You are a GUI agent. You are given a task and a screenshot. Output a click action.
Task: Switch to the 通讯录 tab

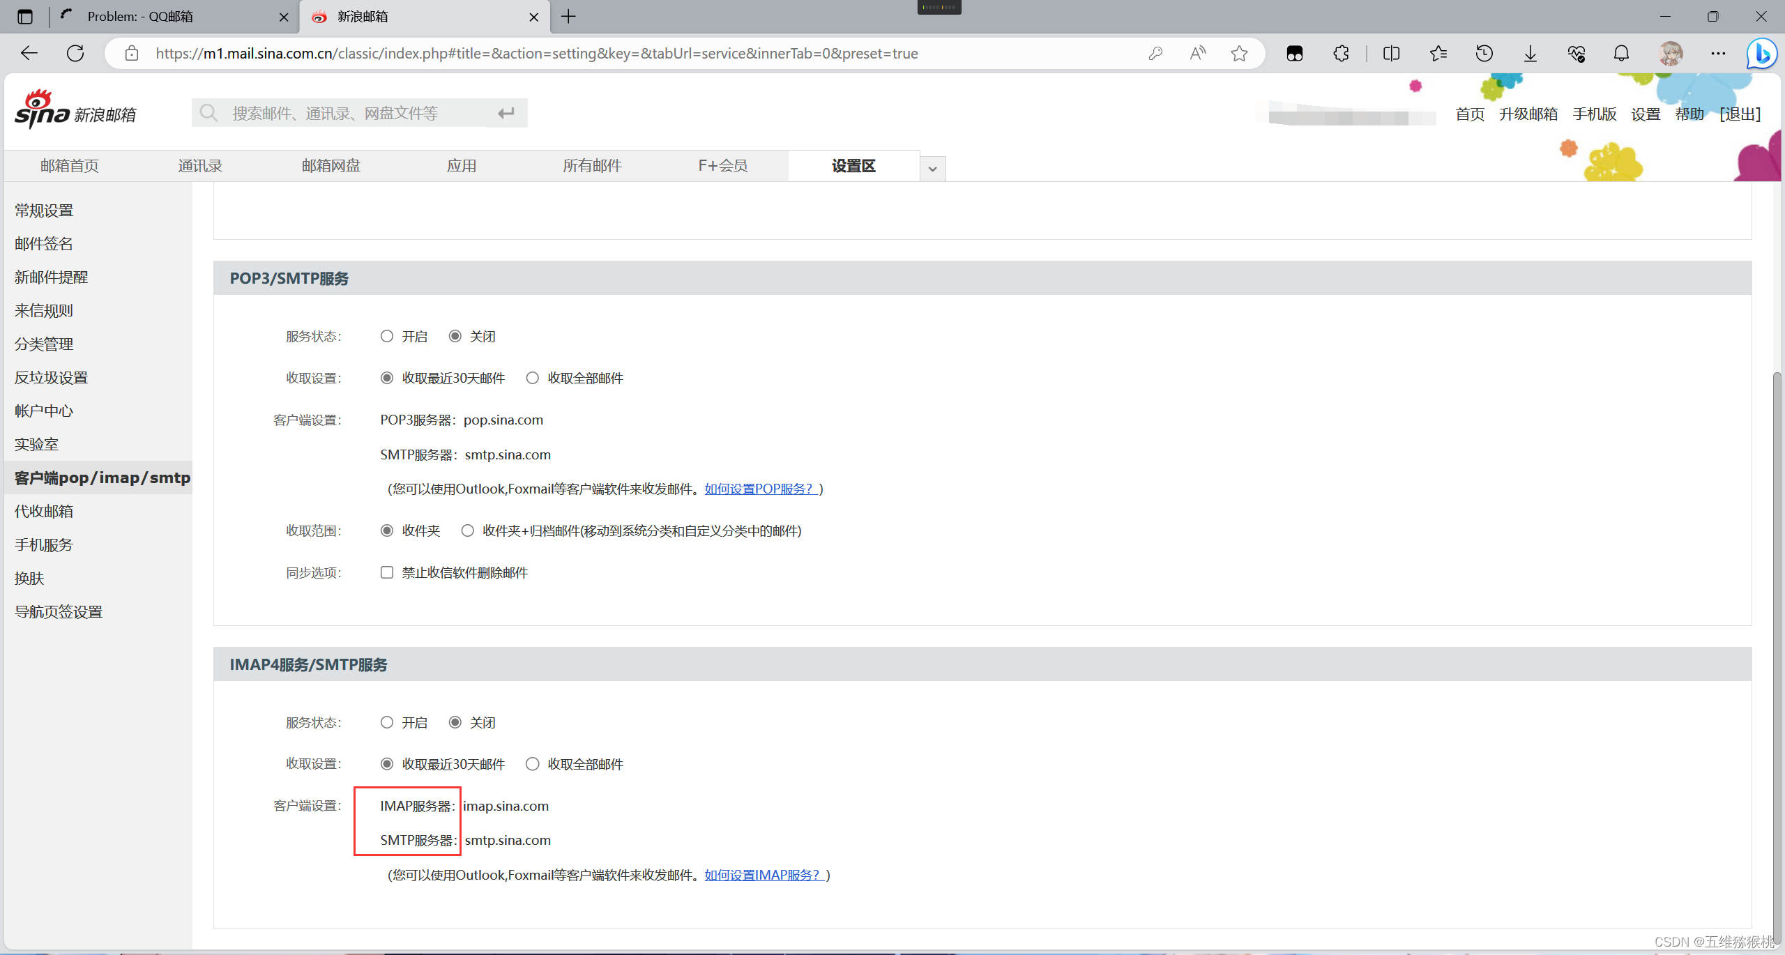tap(200, 166)
